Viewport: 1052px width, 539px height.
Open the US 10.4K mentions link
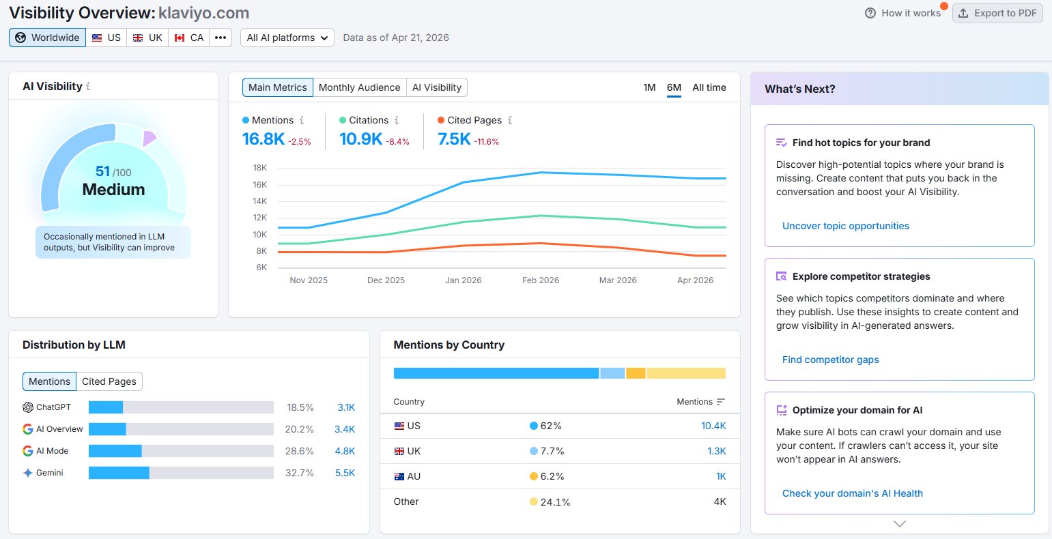coord(713,426)
